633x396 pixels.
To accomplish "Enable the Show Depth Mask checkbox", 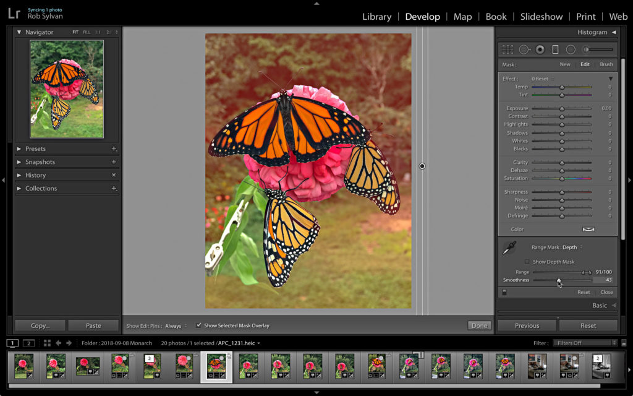I will [527, 262].
